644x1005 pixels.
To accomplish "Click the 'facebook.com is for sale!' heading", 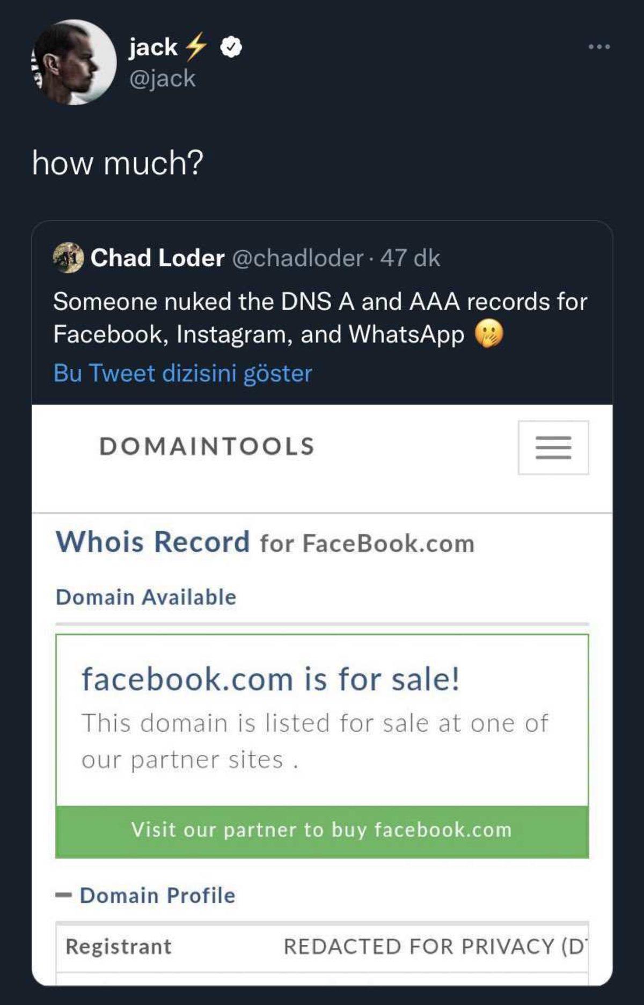I will (270, 679).
